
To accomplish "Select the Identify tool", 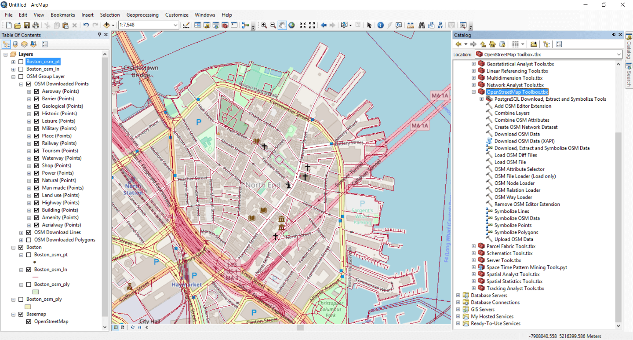I will point(381,26).
